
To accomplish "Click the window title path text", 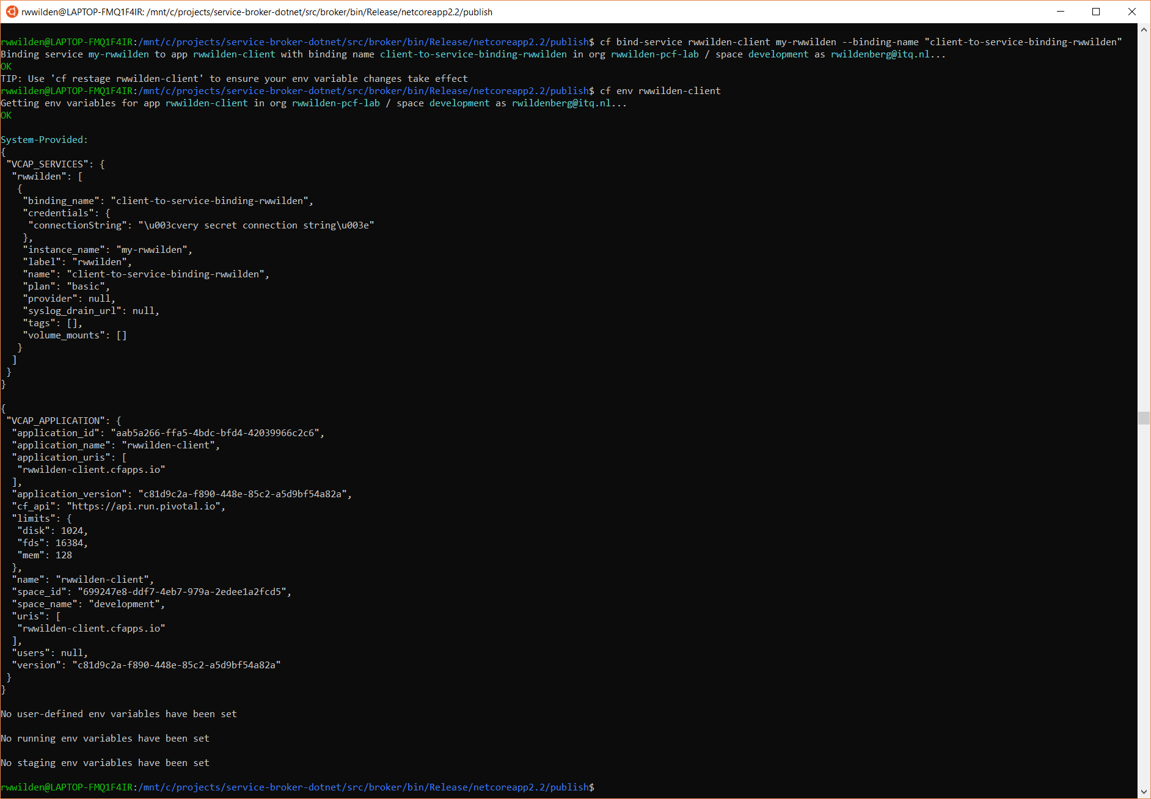I will coord(257,12).
